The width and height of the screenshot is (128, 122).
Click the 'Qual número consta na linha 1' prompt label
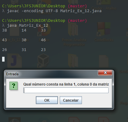[x=66, y=84]
